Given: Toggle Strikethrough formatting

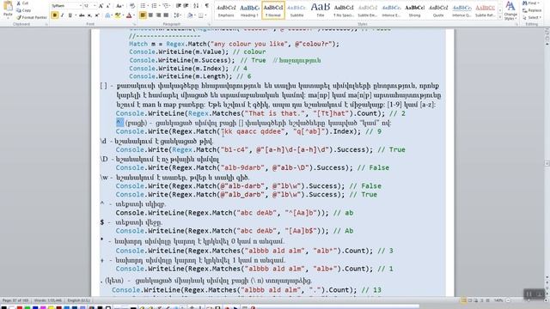Looking at the screenshot, I should [82, 15].
